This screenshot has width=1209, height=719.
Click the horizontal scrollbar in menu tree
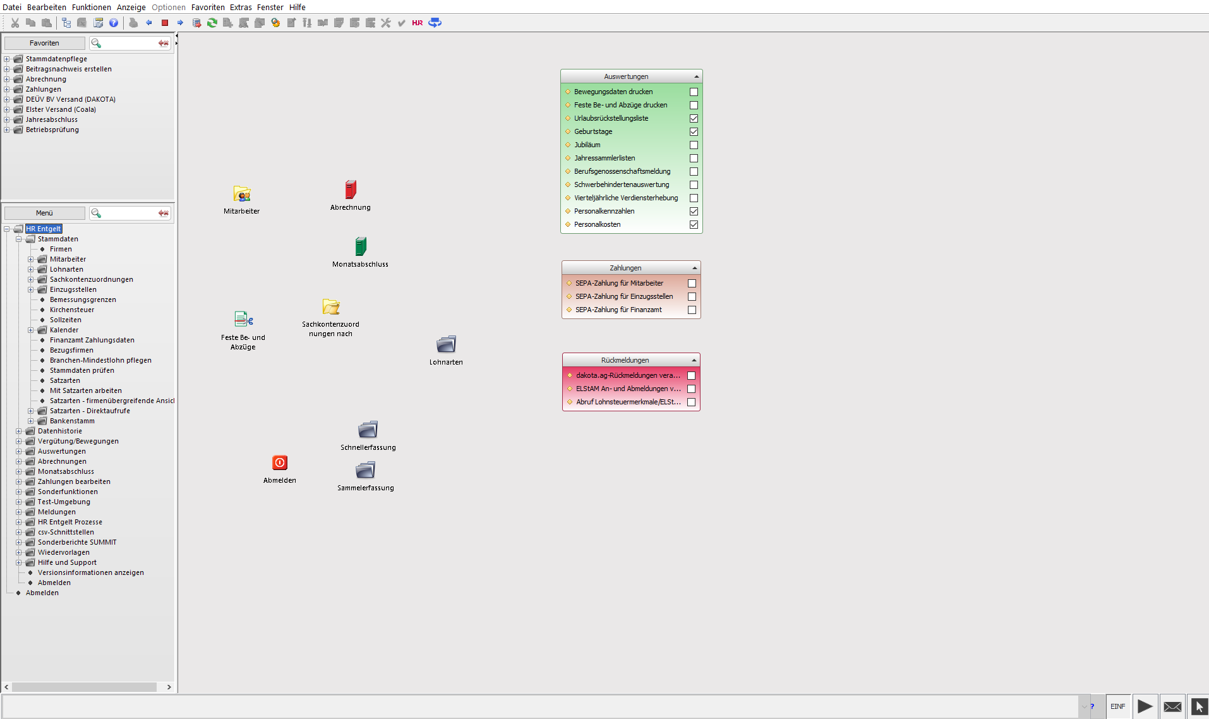(x=84, y=687)
